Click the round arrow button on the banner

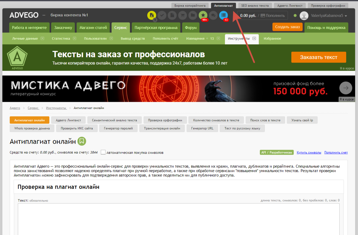click(346, 88)
